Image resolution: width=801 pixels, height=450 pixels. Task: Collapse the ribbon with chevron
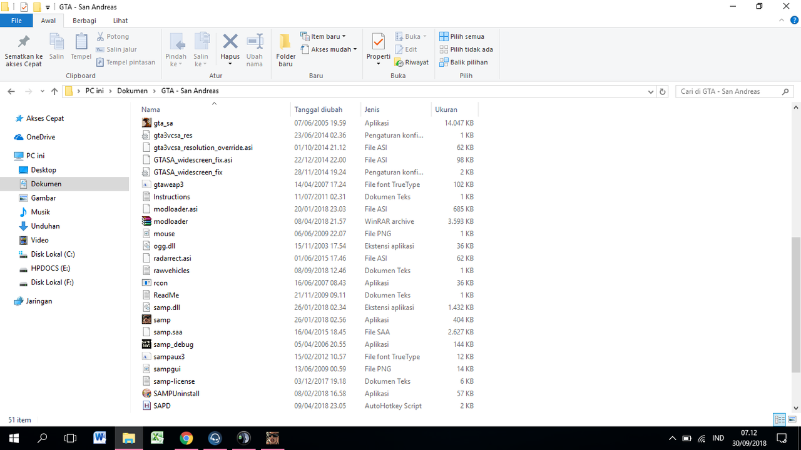780,21
